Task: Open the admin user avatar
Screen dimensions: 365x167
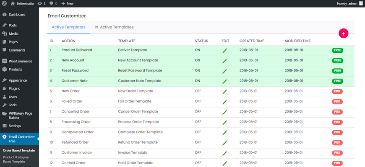Action: point(360,3)
